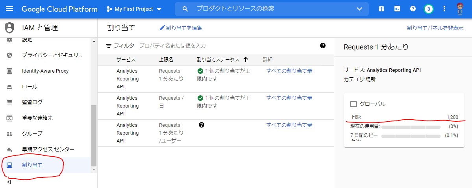
Task: Open Identity-Aware Proxy sidebar item
Action: tap(45, 71)
